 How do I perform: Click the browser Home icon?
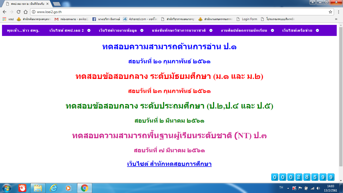(25, 12)
